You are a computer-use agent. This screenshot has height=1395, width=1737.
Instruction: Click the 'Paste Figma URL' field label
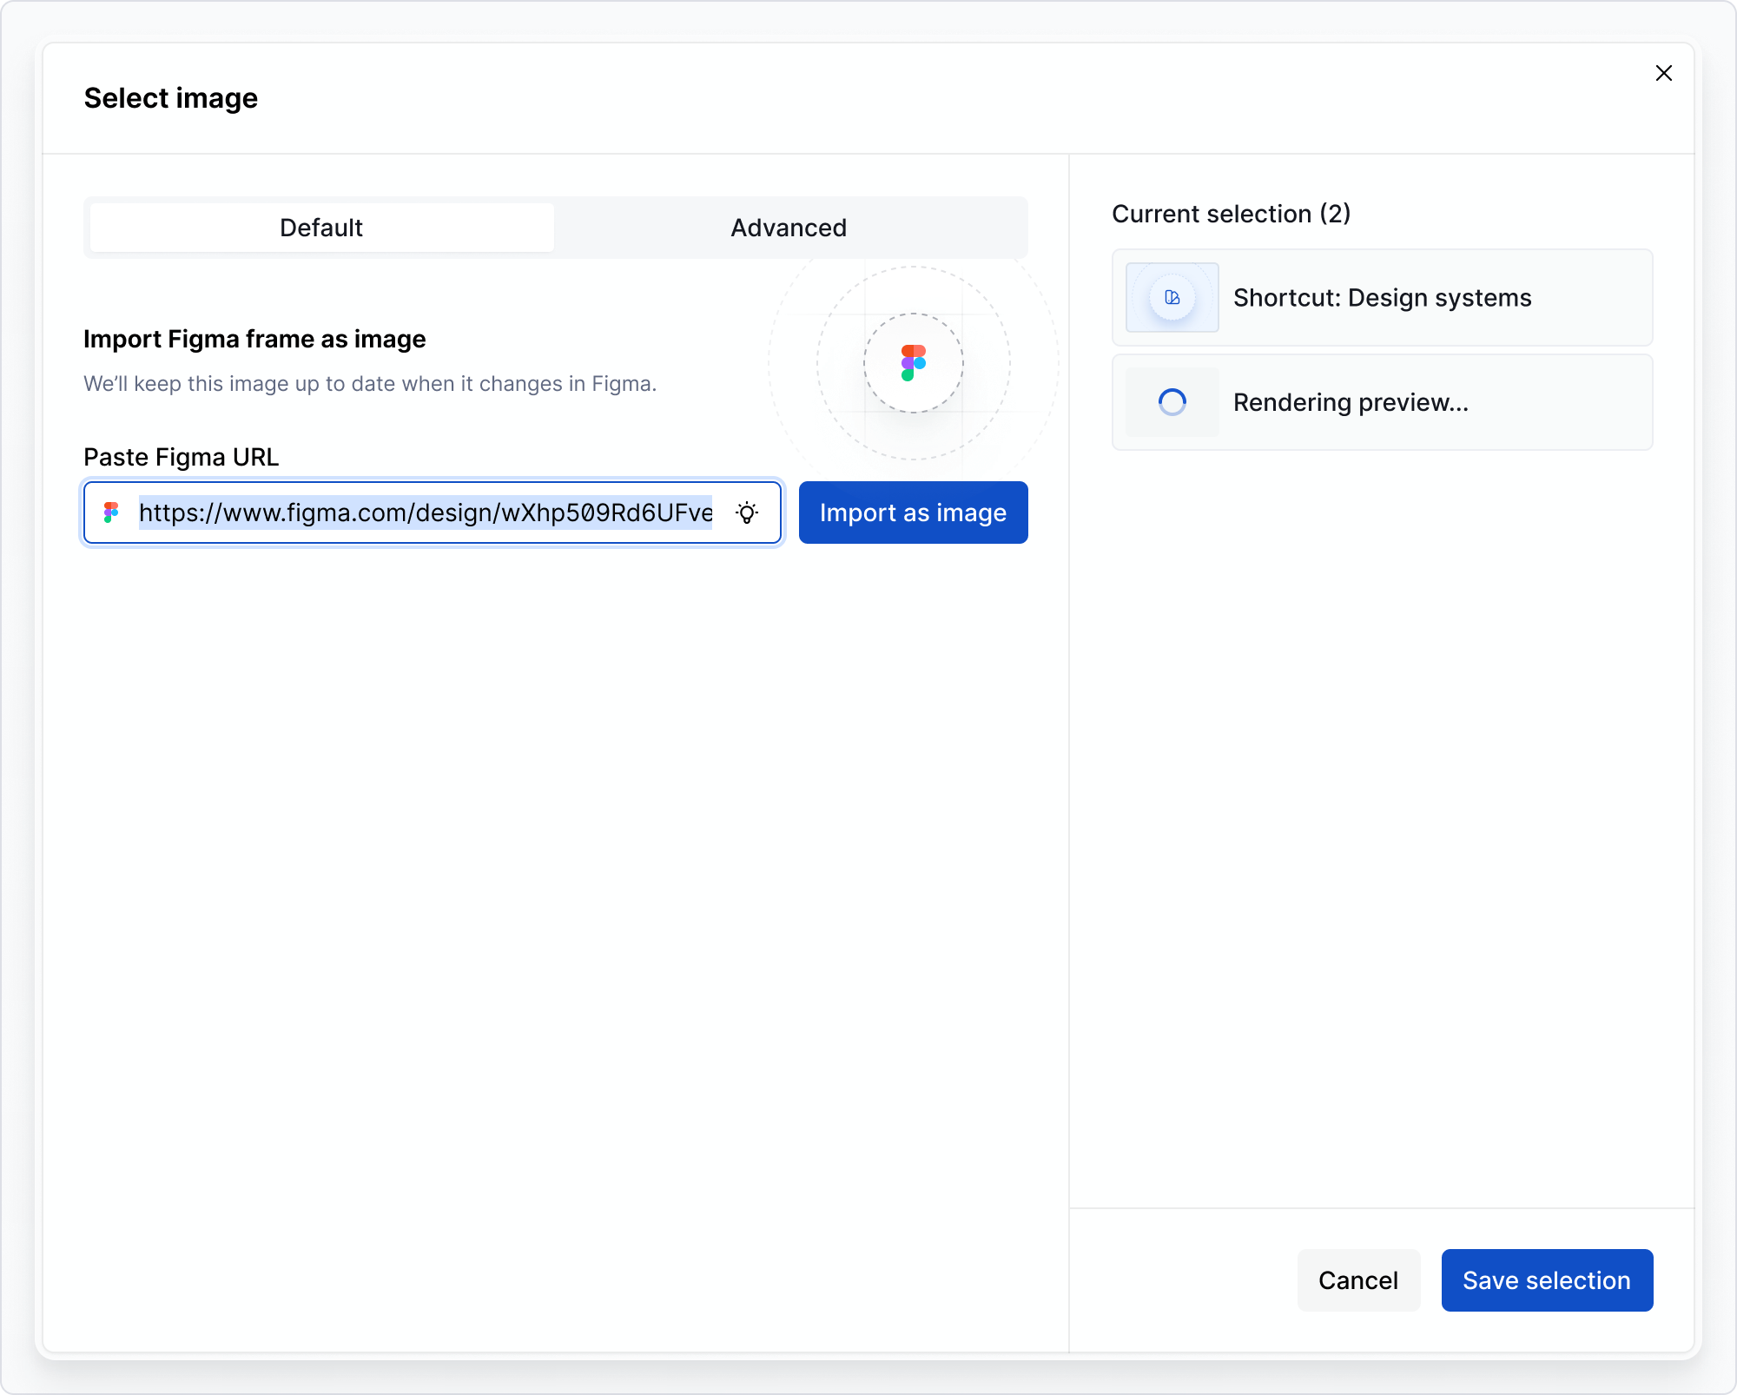coord(181,457)
